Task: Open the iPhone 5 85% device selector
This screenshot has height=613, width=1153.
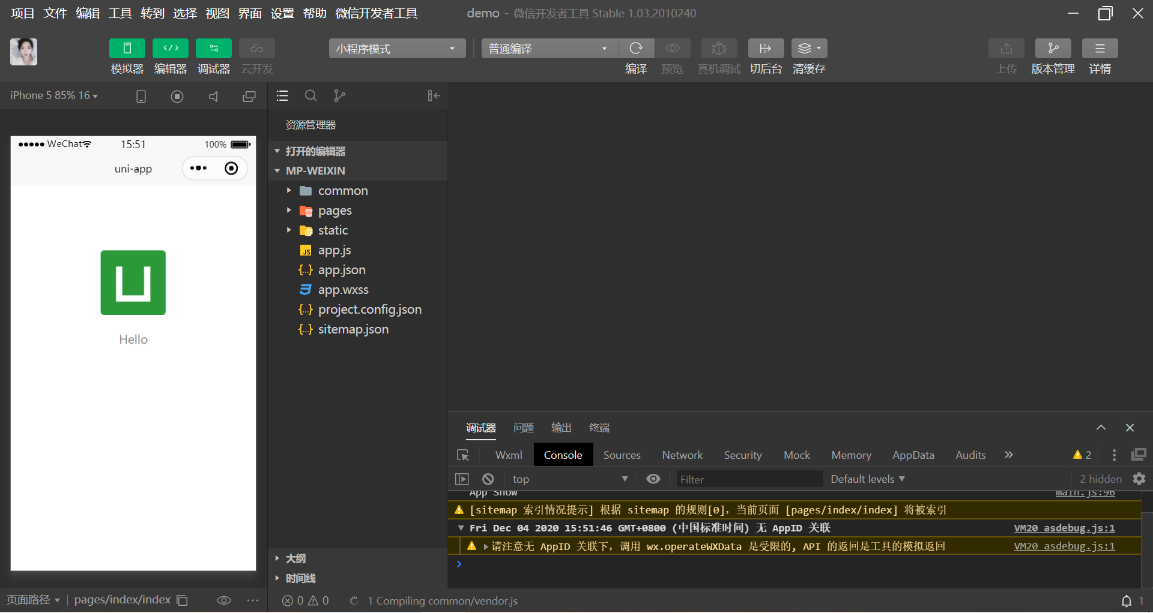Action: pyautogui.click(x=53, y=95)
